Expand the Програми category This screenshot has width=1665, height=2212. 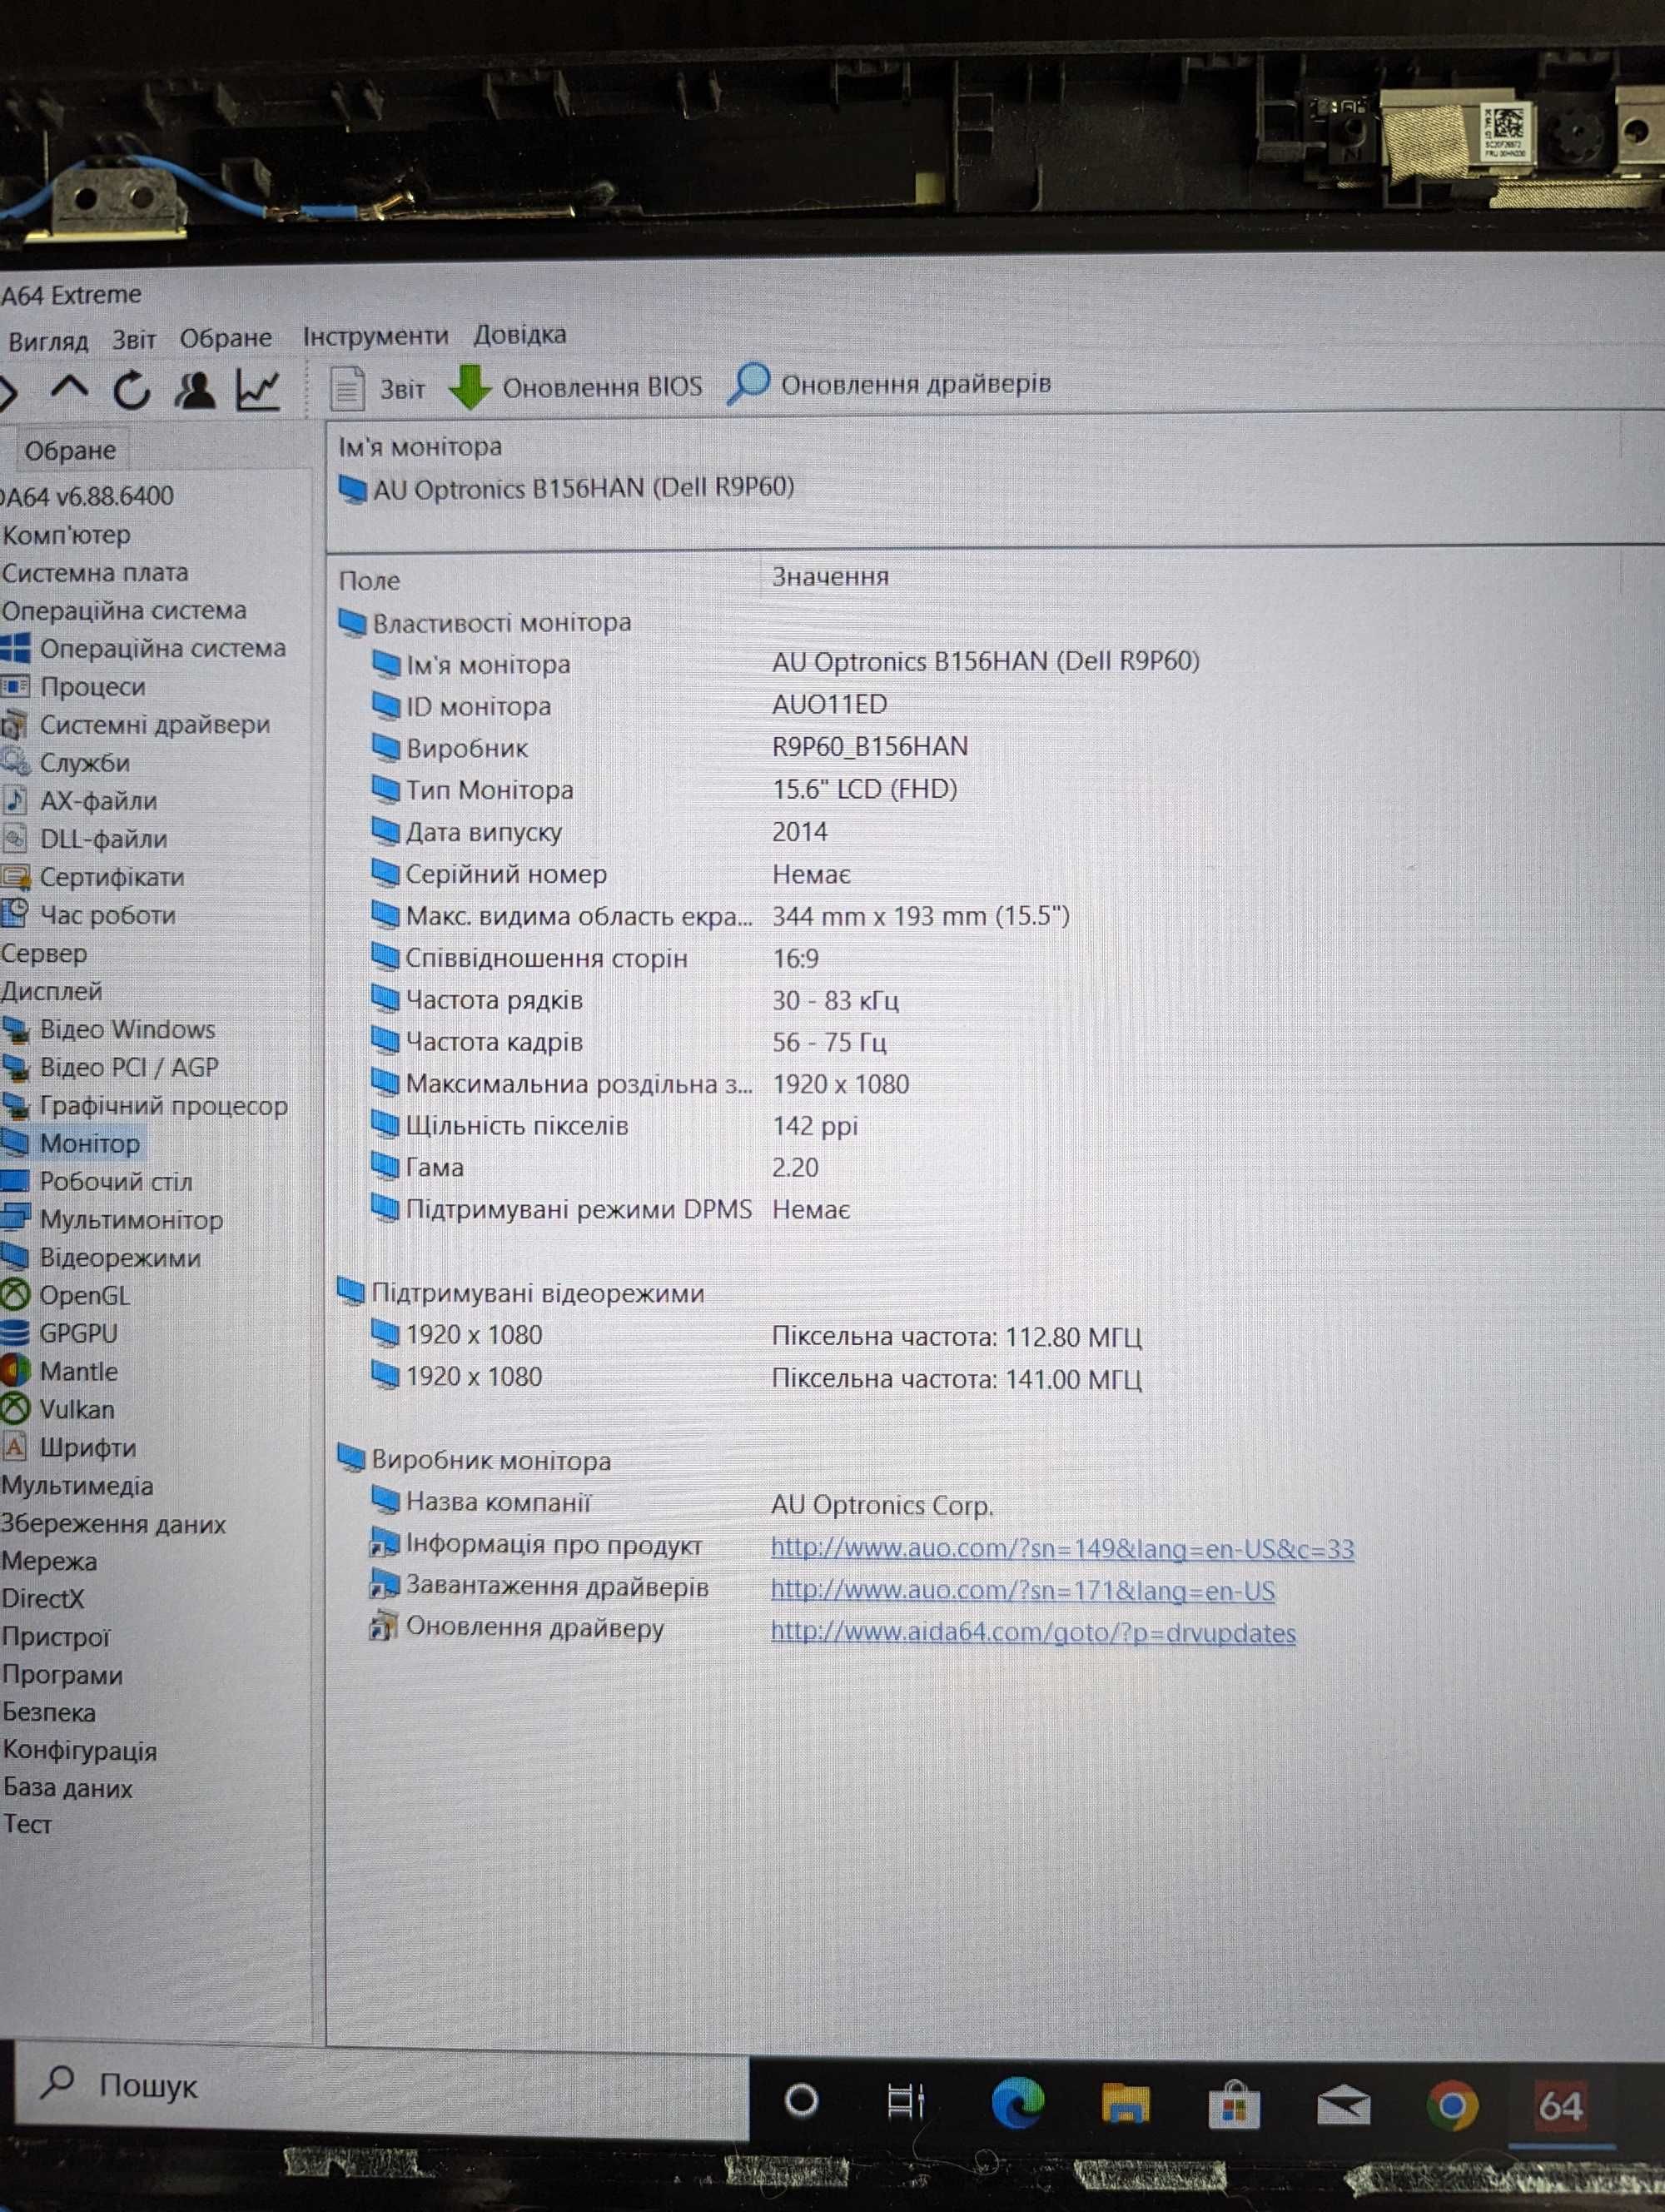click(x=62, y=1675)
